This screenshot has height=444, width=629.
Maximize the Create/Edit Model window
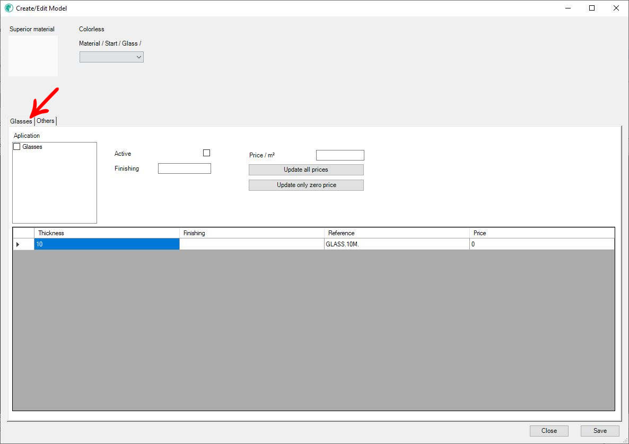coord(592,8)
